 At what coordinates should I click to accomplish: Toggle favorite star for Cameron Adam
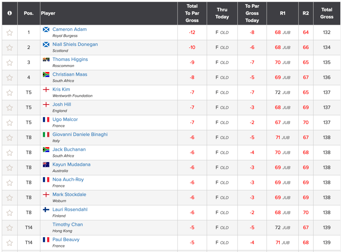tap(9, 33)
